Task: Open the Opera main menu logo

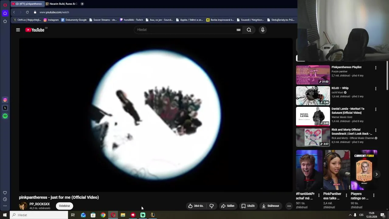Action: pyautogui.click(x=5, y=5)
